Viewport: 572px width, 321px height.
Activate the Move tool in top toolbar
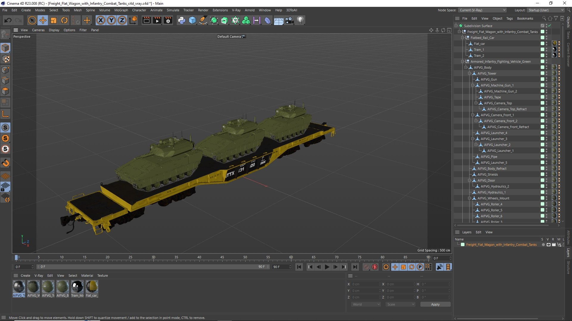43,20
